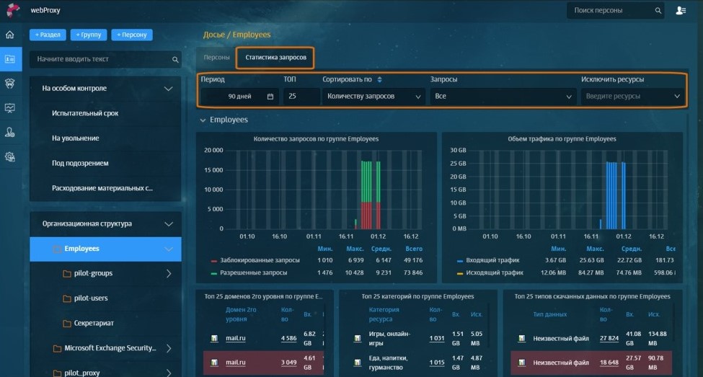Toggle Входящий трафик legend series
Image resolution: width=703 pixels, height=377 pixels.
460,260
